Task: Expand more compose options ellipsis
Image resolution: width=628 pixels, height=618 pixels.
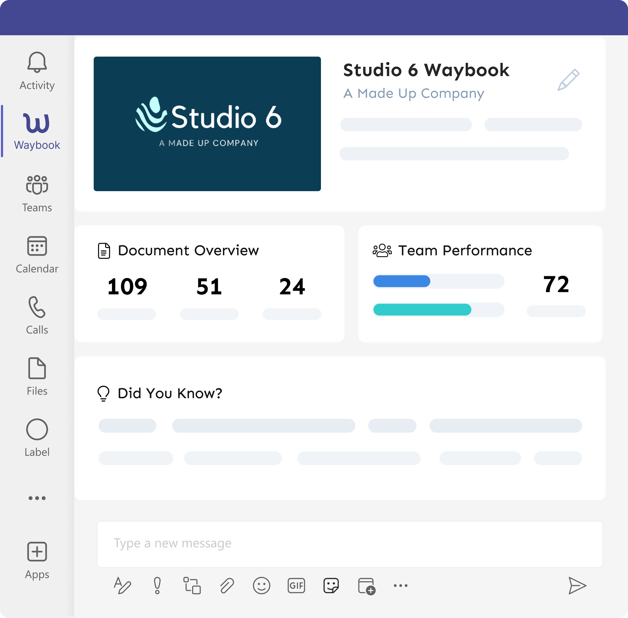Action: tap(400, 586)
